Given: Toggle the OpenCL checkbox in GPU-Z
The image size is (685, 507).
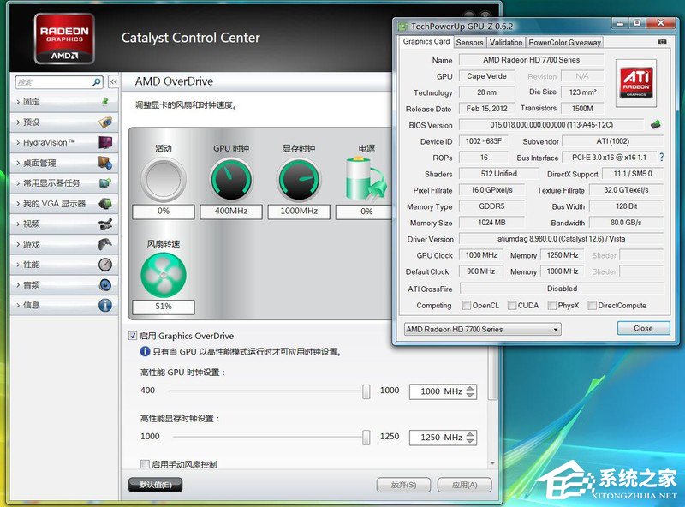Looking at the screenshot, I should tap(467, 306).
